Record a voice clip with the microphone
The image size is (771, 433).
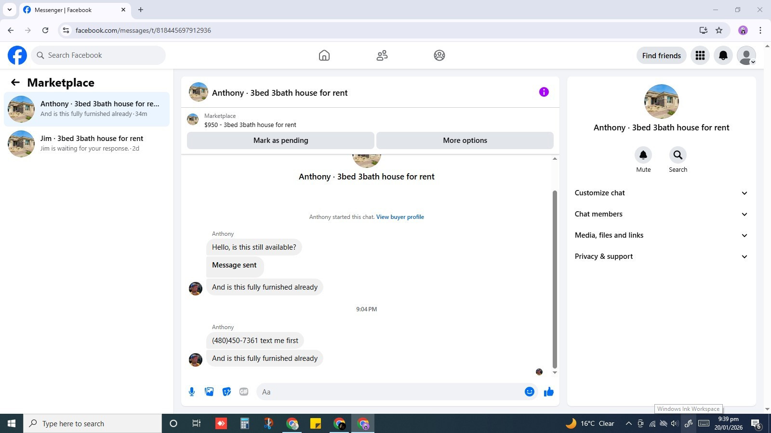pos(192,392)
